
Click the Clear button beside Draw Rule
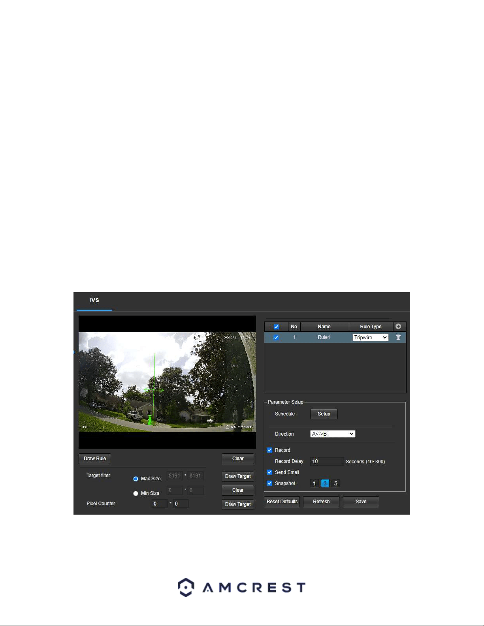click(238, 459)
